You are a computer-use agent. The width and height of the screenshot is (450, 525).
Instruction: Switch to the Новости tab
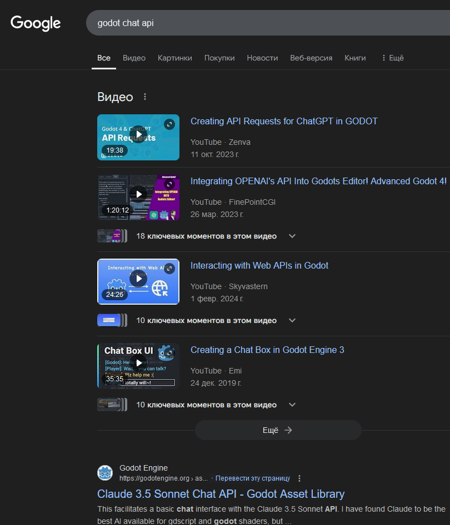point(262,58)
